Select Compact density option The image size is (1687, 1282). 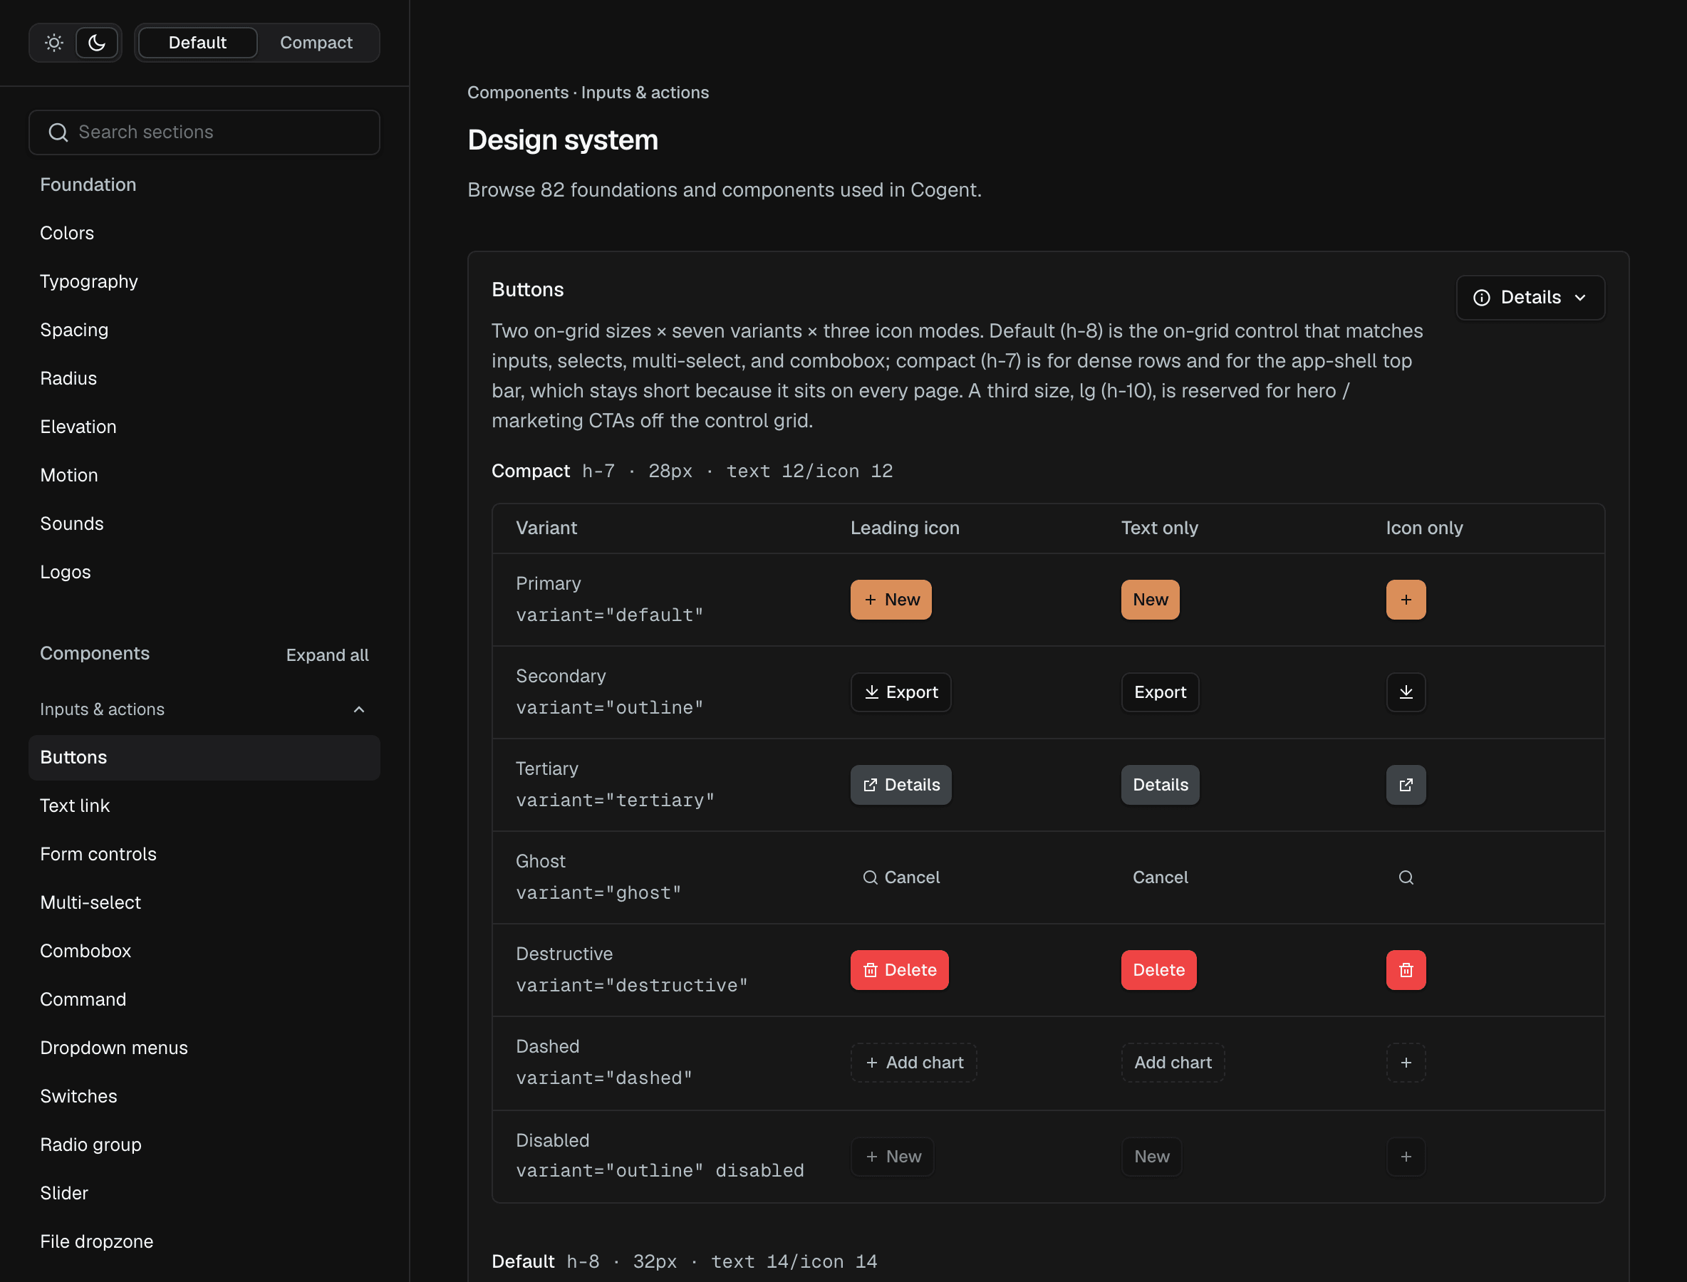tap(316, 43)
